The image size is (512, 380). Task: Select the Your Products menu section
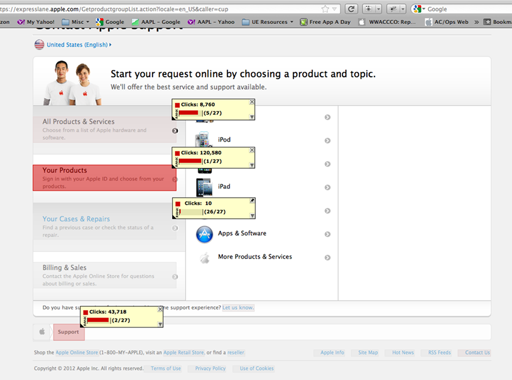104,178
